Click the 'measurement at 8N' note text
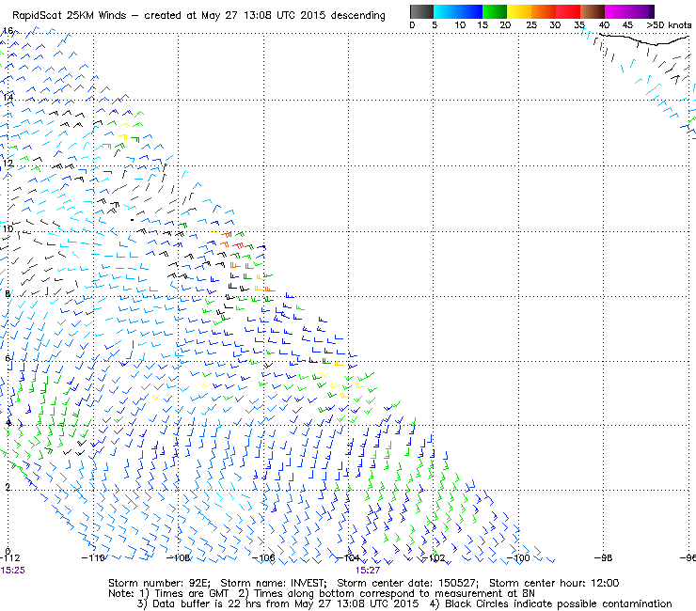 (484, 594)
